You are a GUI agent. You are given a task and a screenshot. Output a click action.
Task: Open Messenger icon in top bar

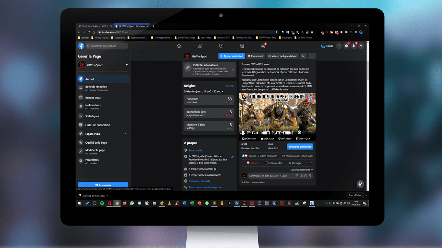347,46
